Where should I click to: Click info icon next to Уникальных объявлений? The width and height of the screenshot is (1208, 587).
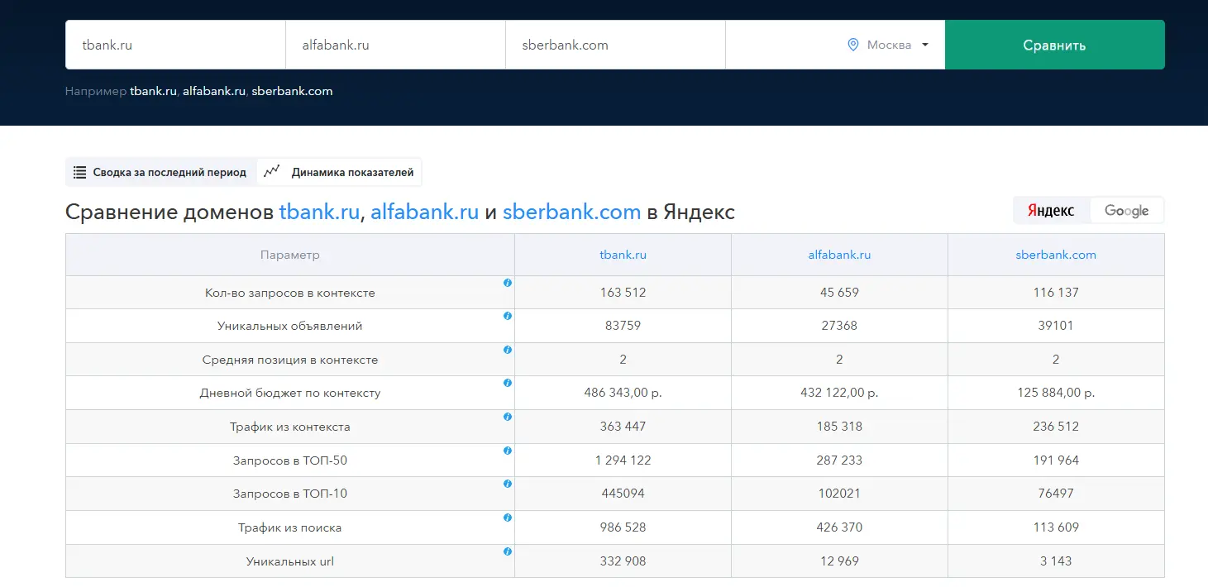tap(508, 316)
